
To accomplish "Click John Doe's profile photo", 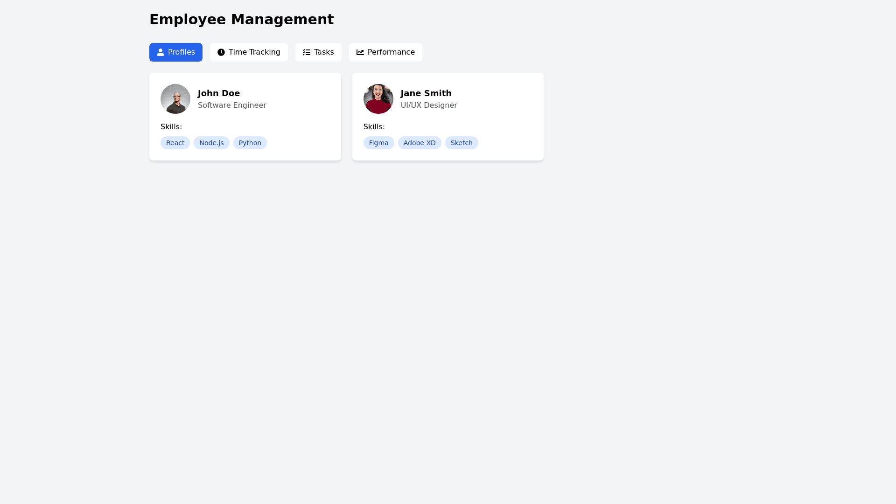I will tap(175, 99).
